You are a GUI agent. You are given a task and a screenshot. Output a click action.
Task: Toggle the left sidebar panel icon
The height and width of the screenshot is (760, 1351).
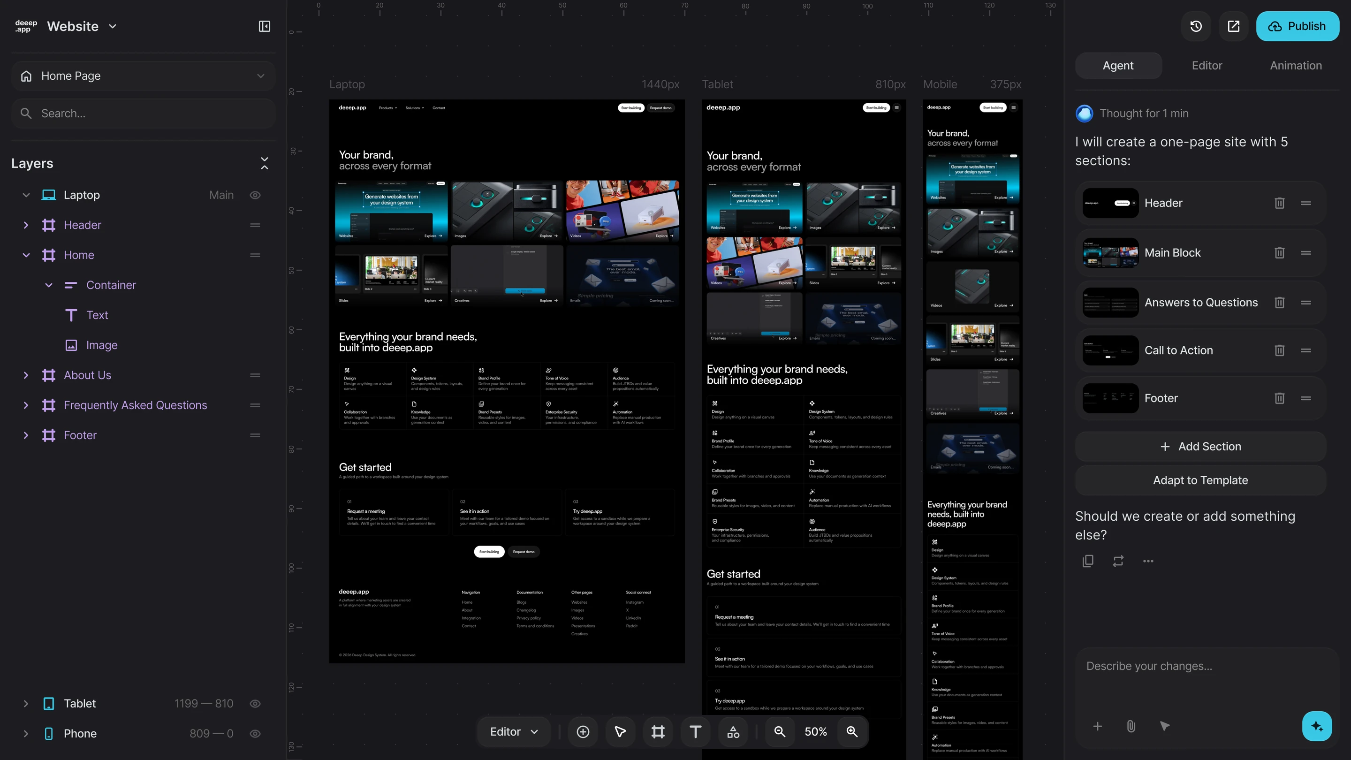pos(264,26)
